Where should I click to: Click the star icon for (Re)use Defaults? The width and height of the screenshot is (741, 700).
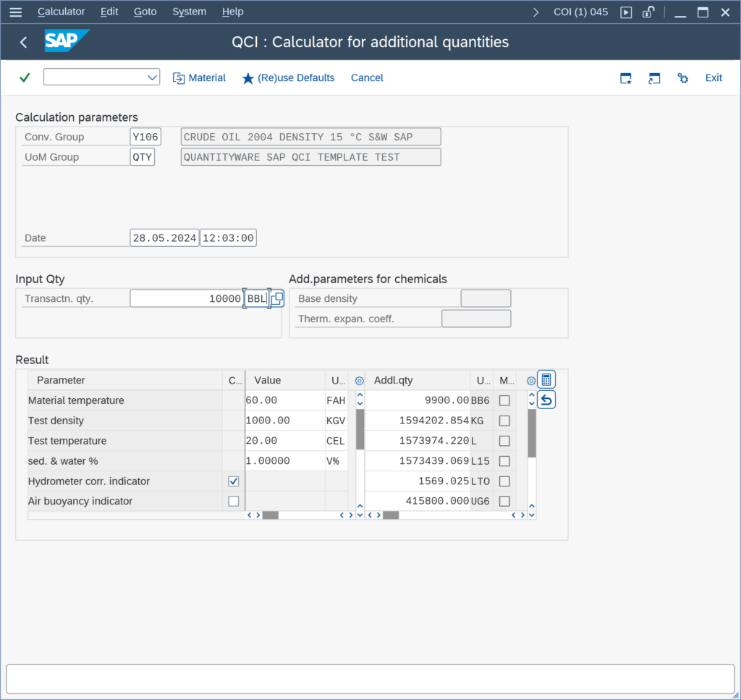click(247, 78)
